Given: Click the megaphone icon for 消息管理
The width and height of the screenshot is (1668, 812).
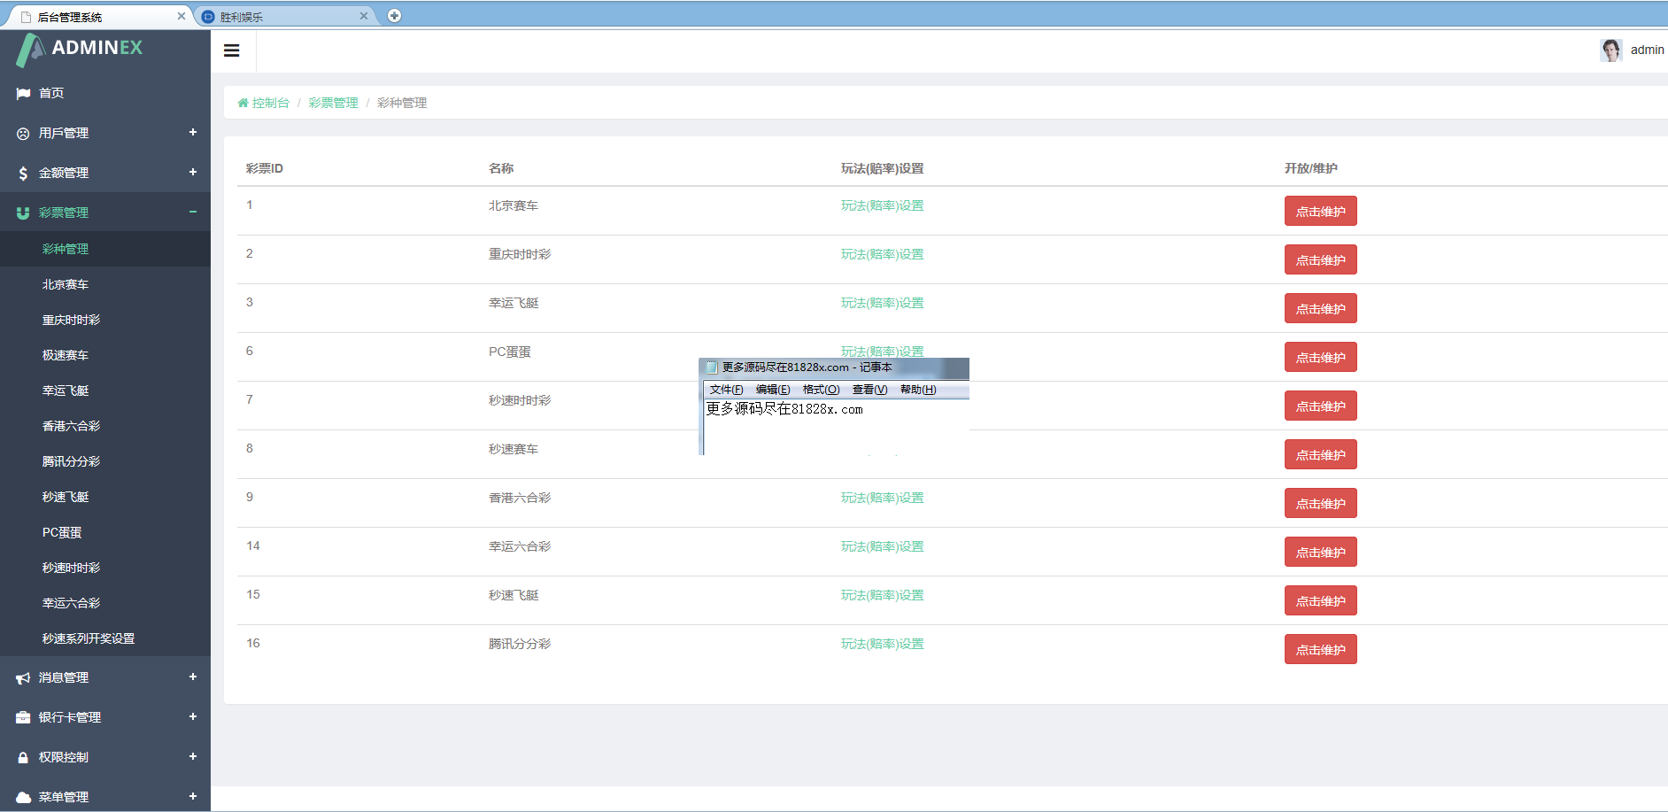Looking at the screenshot, I should point(23,678).
